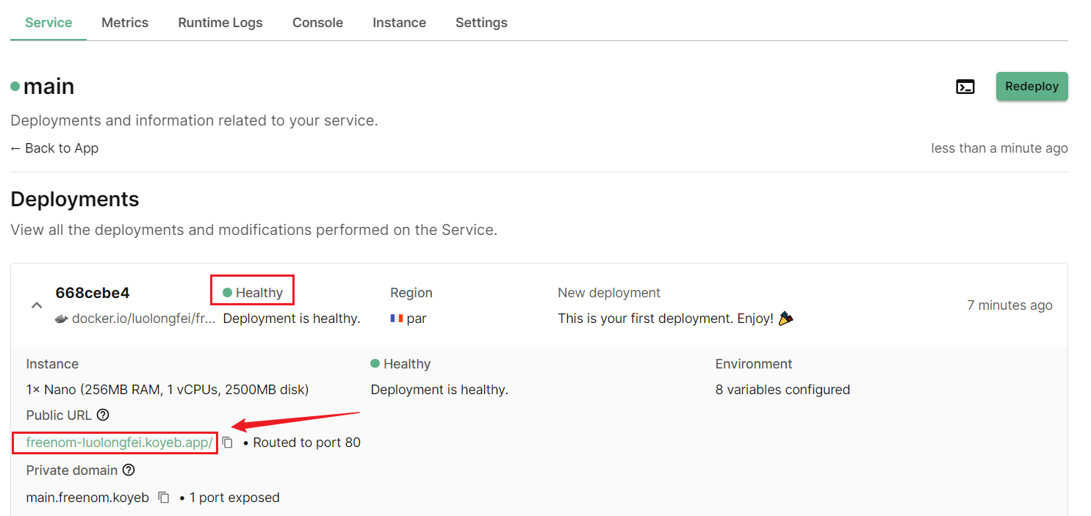
Task: Go back via Back to App link
Action: tap(54, 148)
